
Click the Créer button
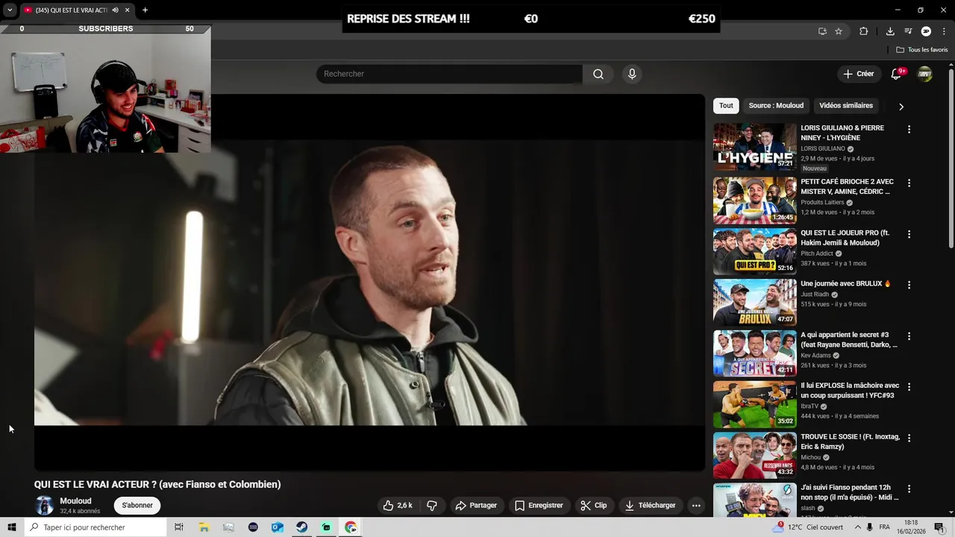[859, 74]
